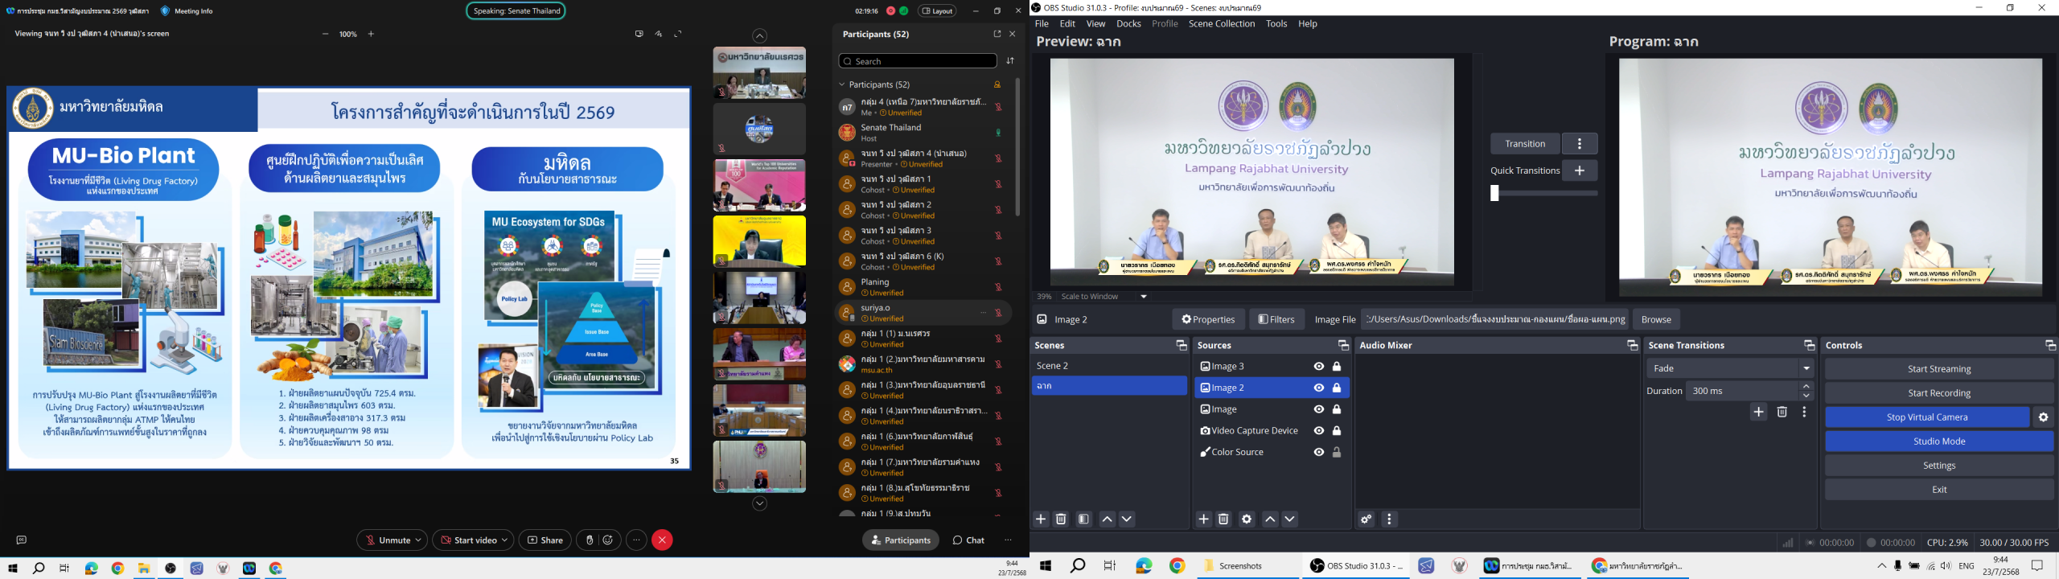Enter full screen for shared content

[x=678, y=34]
